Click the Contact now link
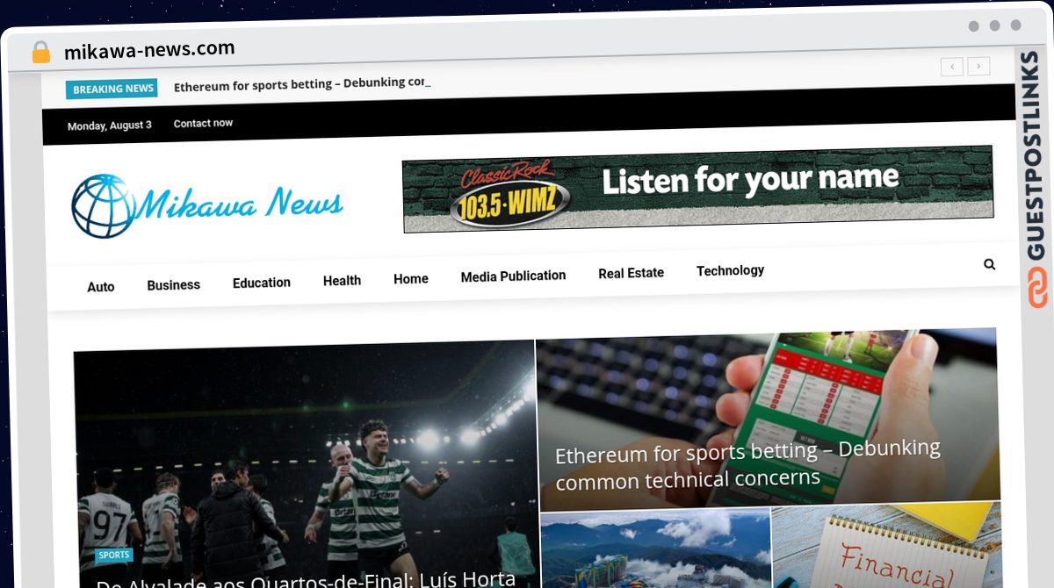The width and height of the screenshot is (1054, 588). [203, 124]
